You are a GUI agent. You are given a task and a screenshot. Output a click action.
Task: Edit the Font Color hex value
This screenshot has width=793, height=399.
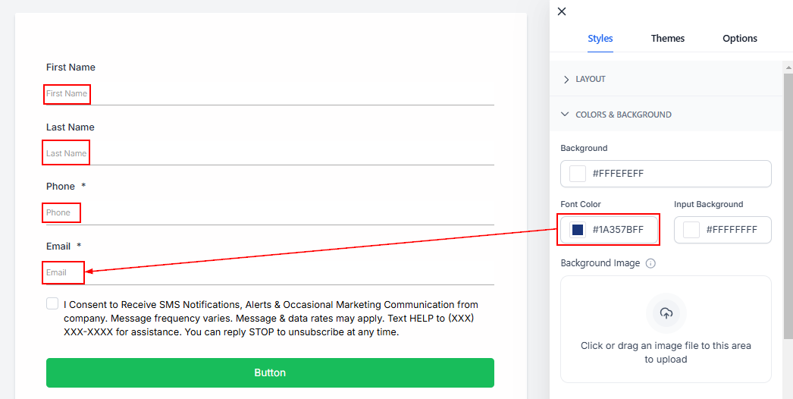pyautogui.click(x=622, y=230)
